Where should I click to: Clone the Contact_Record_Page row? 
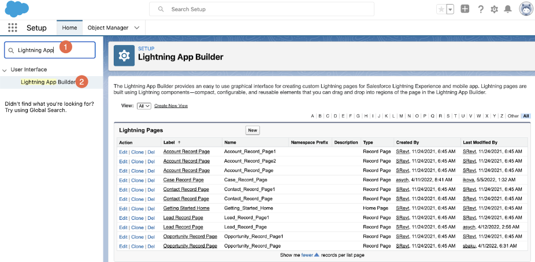(x=138, y=199)
